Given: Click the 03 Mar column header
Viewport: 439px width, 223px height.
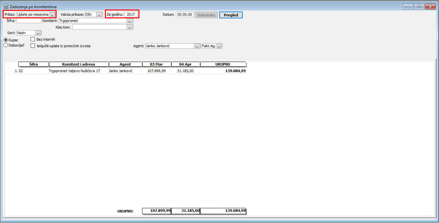Looking at the screenshot, I should point(157,64).
